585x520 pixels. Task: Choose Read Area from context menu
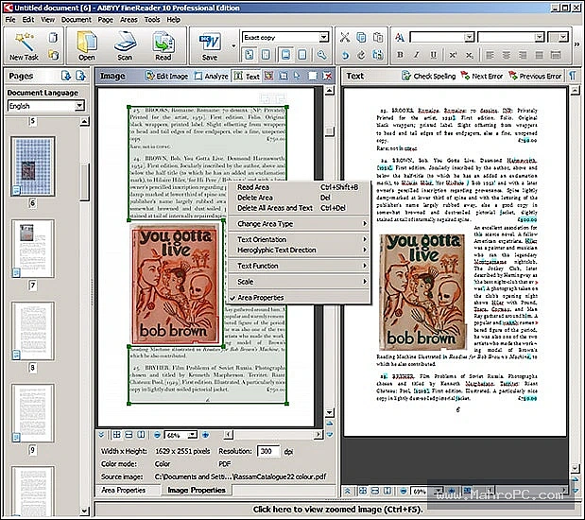tap(300, 187)
